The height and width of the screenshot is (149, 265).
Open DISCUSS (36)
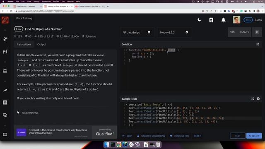tap(179, 136)
